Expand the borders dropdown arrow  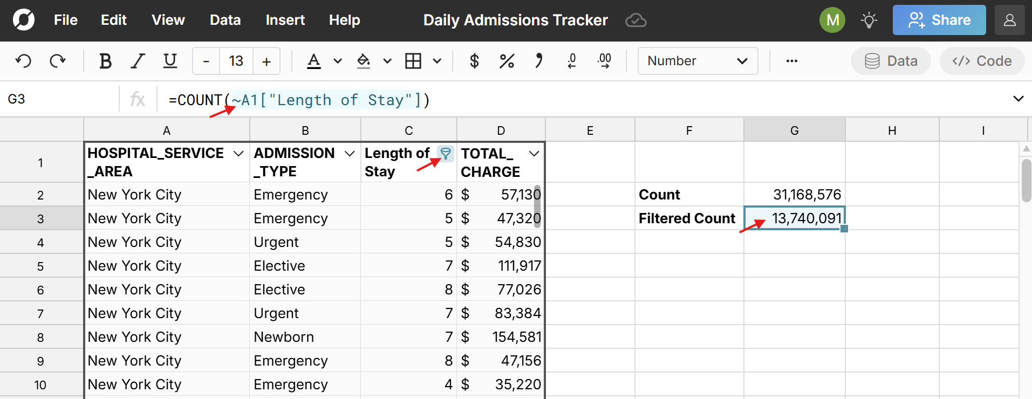437,61
